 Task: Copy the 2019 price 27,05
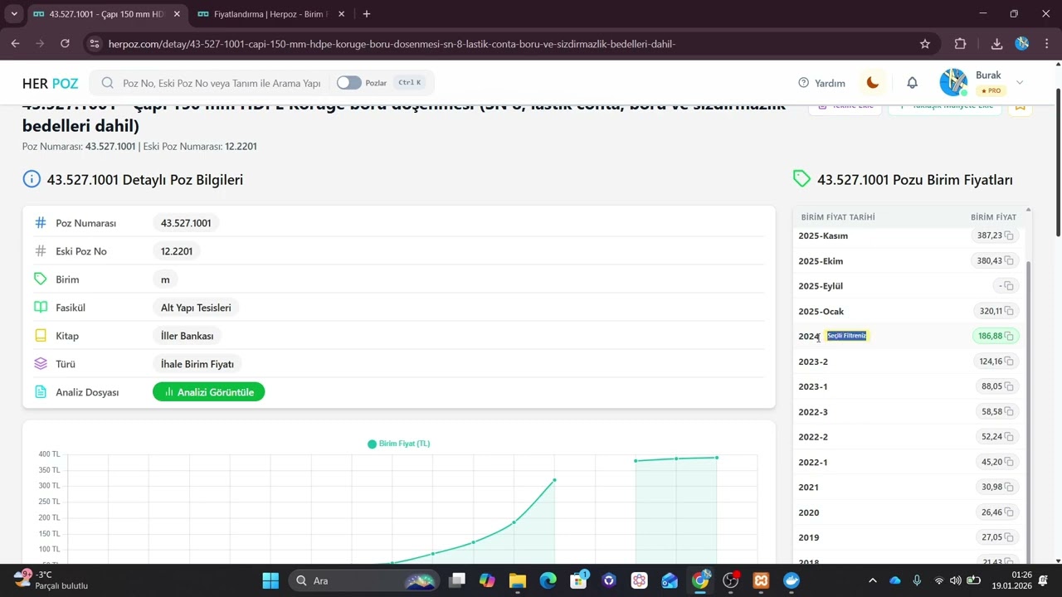[1009, 537]
